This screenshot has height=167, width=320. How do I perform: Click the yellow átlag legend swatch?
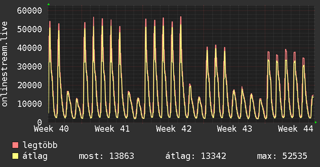tap(15, 156)
